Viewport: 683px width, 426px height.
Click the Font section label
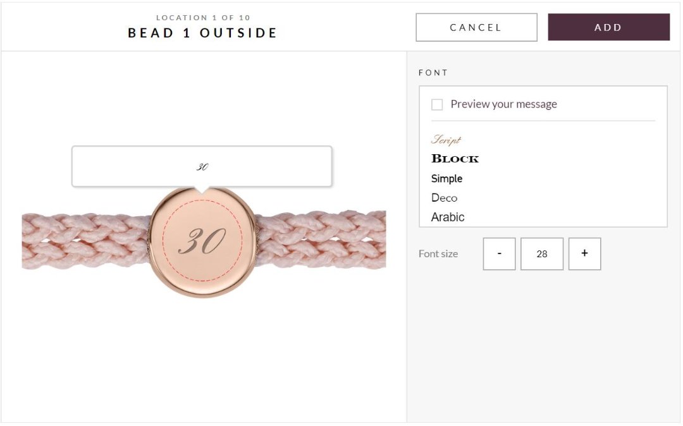(x=433, y=73)
